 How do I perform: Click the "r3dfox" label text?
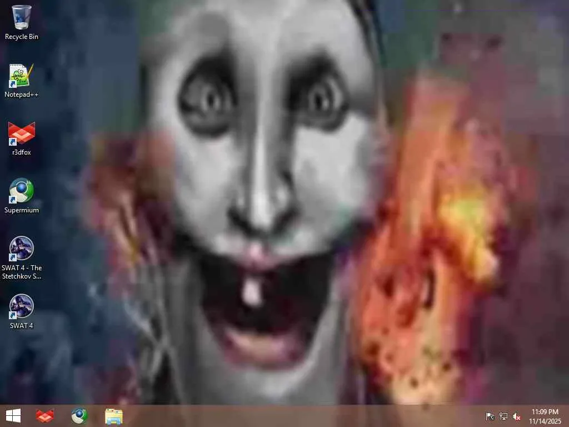22,152
